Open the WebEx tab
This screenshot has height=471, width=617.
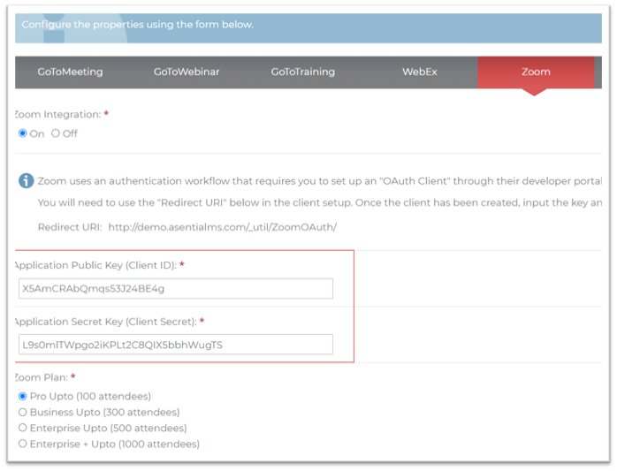coord(420,72)
